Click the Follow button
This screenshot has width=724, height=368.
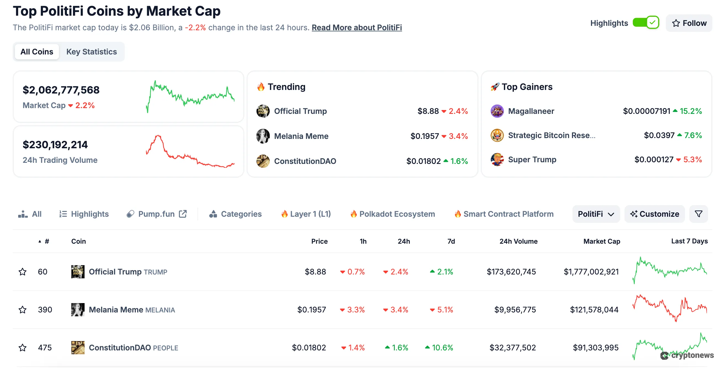click(689, 23)
